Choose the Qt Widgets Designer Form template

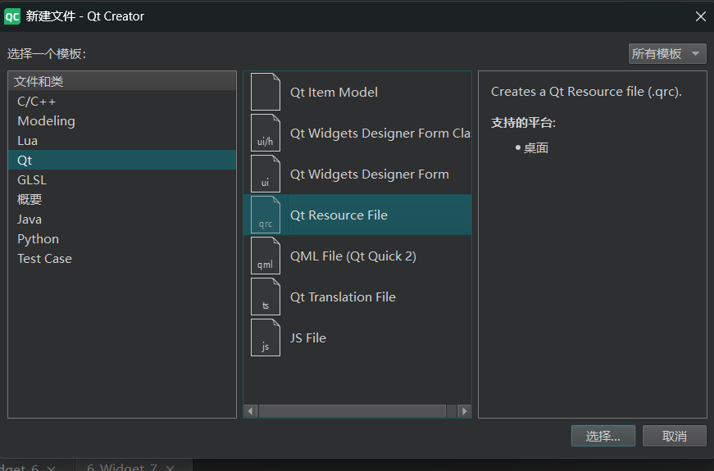tap(357, 174)
